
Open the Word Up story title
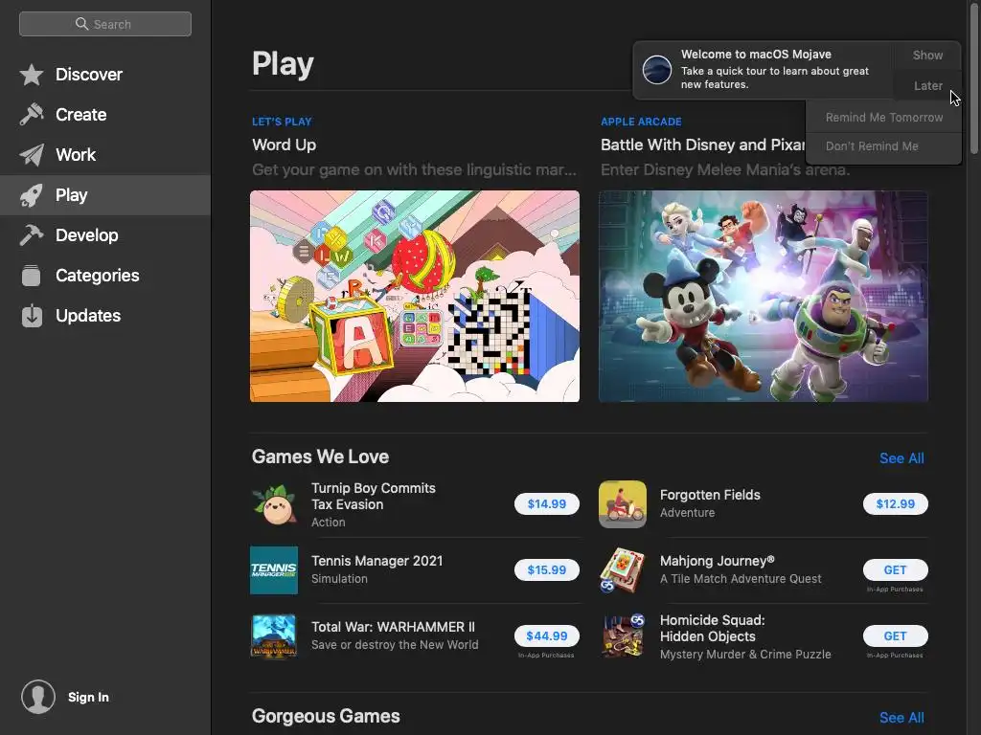tap(284, 145)
